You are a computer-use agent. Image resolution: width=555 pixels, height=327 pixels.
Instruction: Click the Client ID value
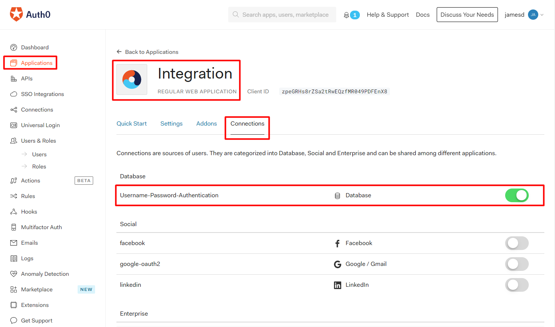point(335,91)
